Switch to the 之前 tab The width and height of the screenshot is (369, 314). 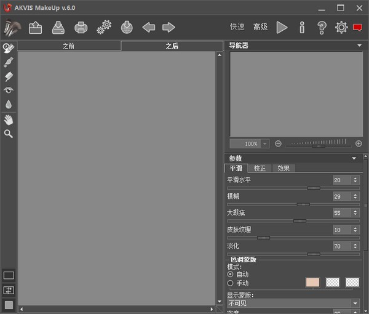coord(69,46)
